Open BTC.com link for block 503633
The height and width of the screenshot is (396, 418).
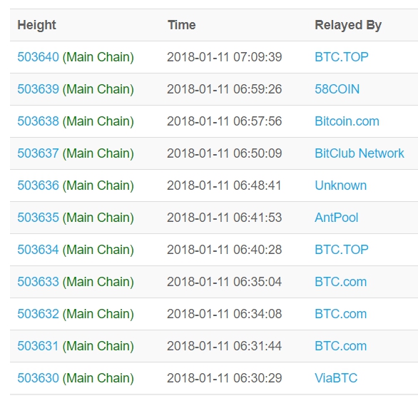(341, 282)
